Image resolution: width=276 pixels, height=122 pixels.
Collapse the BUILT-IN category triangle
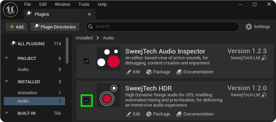pos(7,113)
